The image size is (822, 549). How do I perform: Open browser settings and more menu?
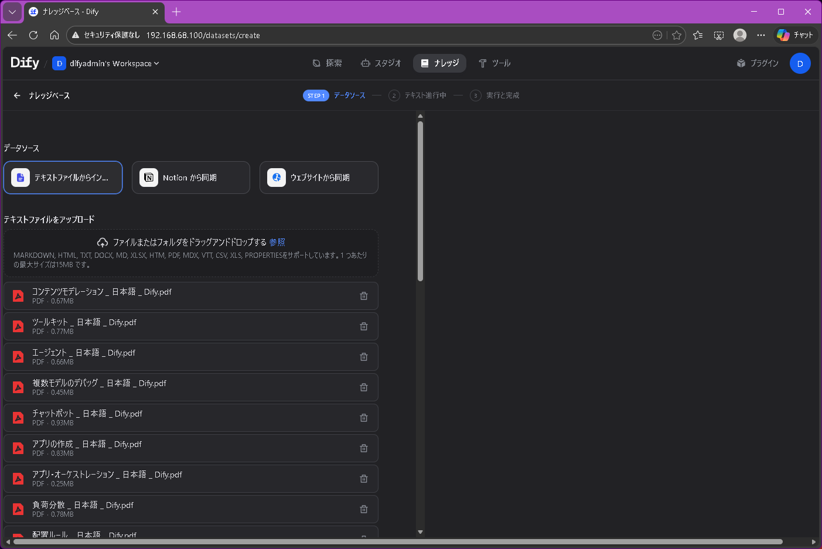[761, 35]
